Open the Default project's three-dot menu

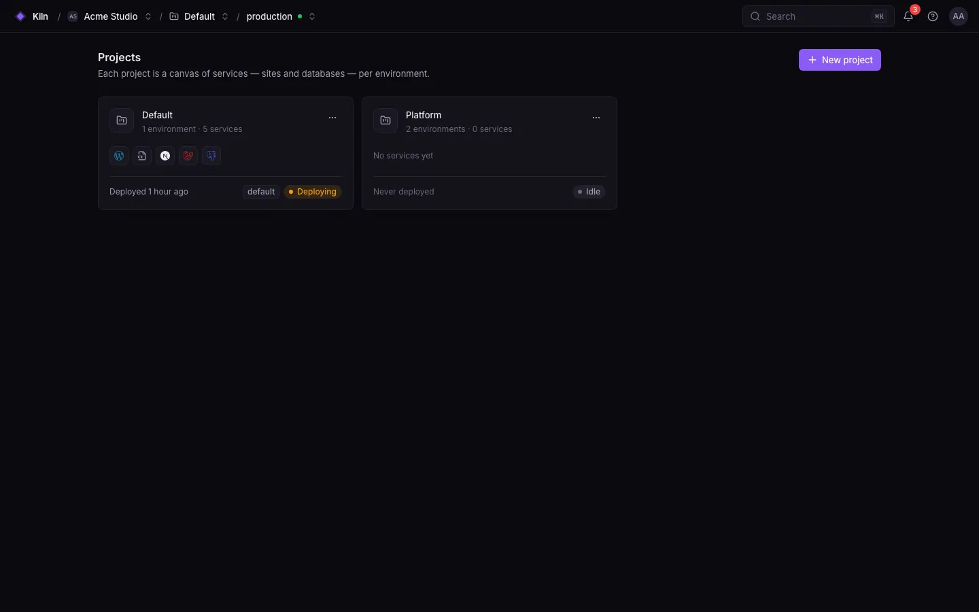[x=332, y=118]
